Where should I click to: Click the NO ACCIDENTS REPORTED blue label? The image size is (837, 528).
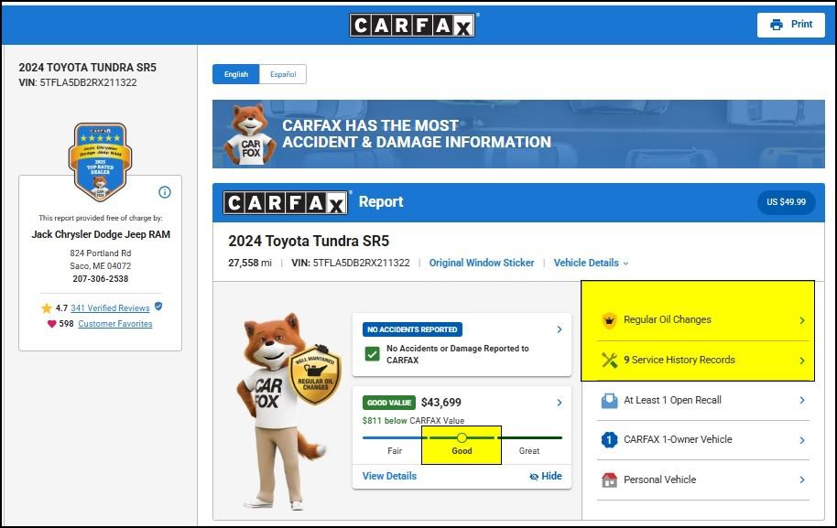pos(413,329)
